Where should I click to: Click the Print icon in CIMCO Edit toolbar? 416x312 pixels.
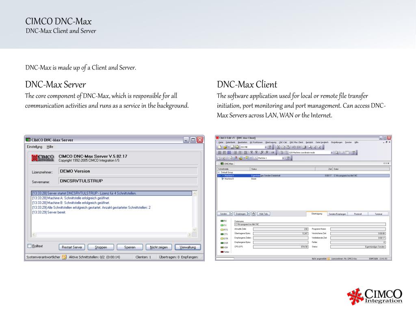pos(304,147)
